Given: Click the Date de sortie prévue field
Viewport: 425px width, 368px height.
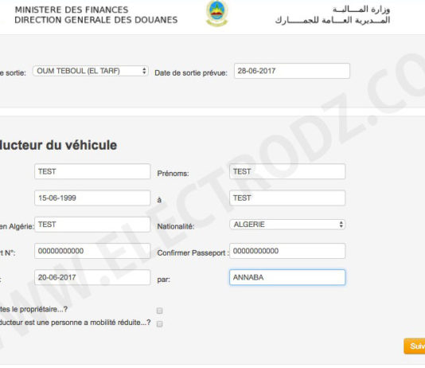Looking at the screenshot, I should point(292,71).
